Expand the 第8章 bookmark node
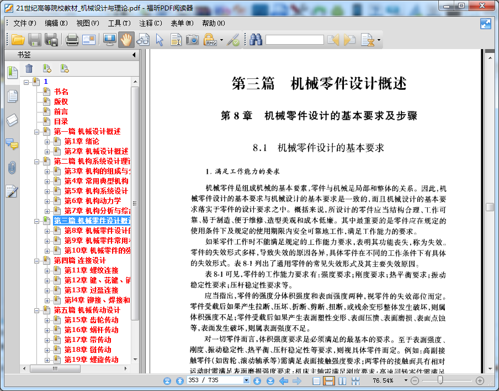This screenshot has height=391, width=499. tap(47, 231)
